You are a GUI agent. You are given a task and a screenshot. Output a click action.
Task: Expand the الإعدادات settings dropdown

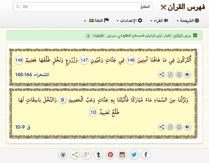coord(130,21)
